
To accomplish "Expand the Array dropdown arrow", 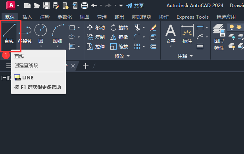I will [x=144, y=46].
